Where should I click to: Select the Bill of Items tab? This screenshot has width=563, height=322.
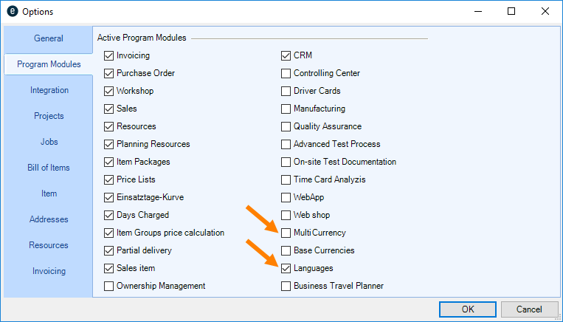49,168
